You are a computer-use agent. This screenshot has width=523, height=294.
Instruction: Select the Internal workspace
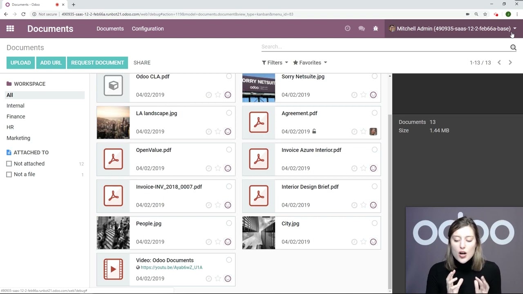tap(16, 106)
